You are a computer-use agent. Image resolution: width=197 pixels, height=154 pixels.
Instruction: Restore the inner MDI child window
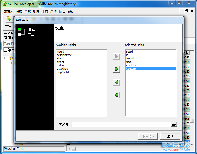(187, 11)
